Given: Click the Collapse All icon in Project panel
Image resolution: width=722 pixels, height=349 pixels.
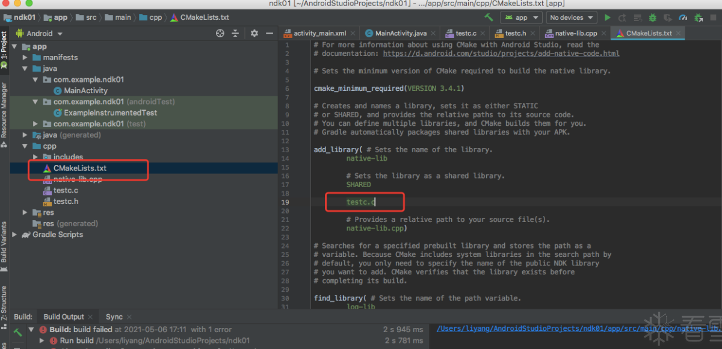Looking at the screenshot, I should pyautogui.click(x=235, y=34).
